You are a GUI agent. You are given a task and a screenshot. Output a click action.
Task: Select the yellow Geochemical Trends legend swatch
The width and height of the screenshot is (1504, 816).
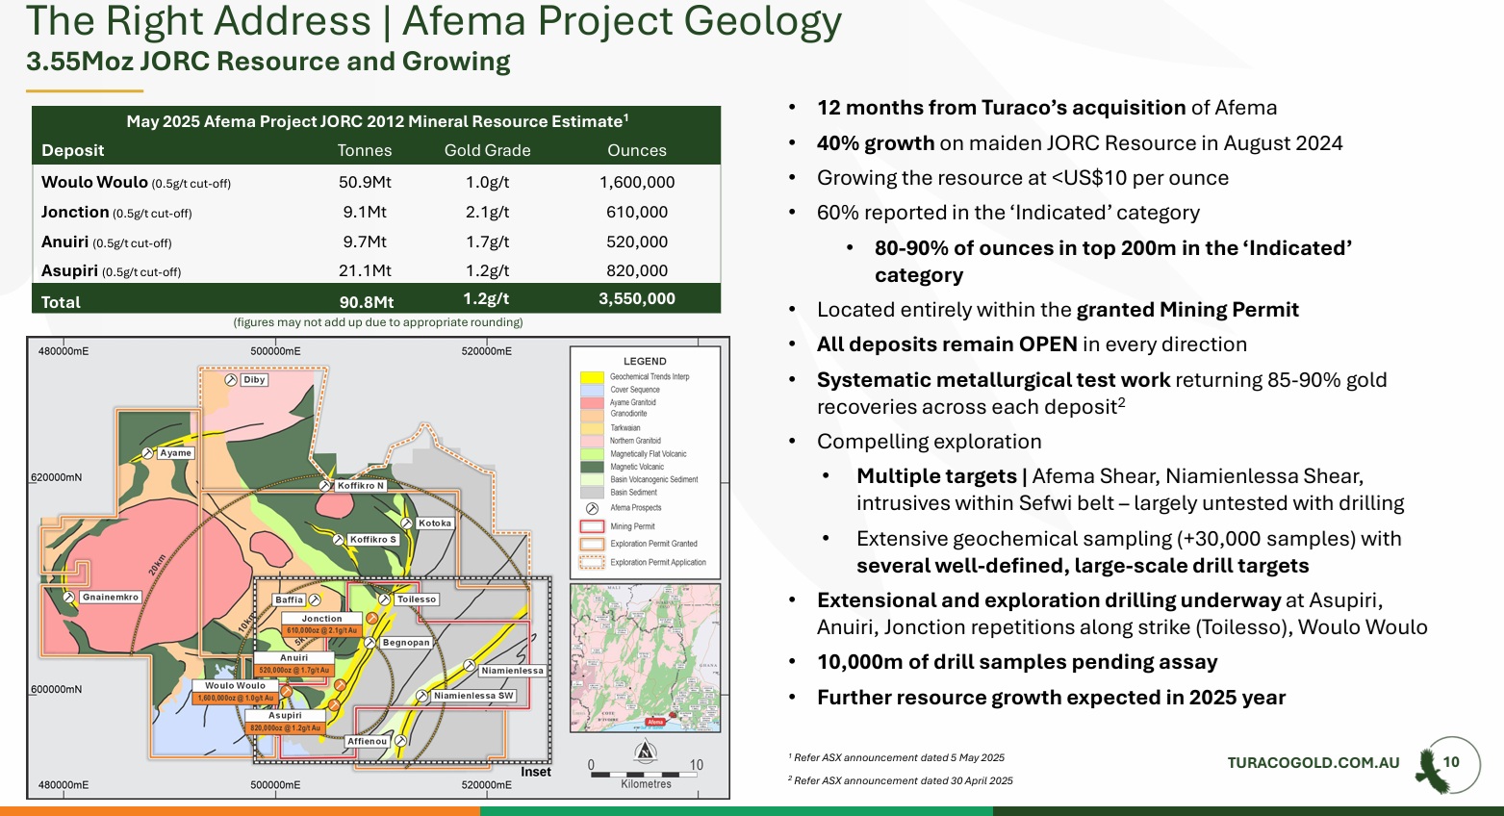592,377
